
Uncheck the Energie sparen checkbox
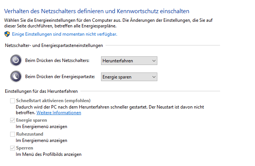click(x=13, y=120)
